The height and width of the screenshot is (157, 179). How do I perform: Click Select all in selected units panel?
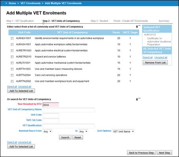[x=147, y=58]
